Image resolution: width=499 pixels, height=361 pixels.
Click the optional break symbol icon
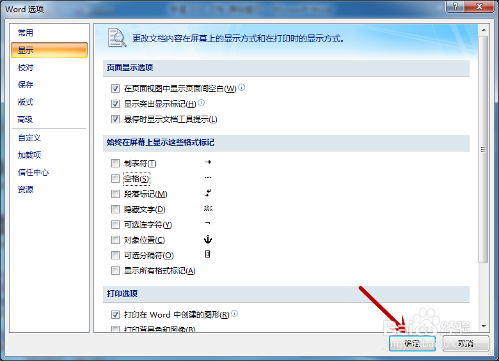207,254
